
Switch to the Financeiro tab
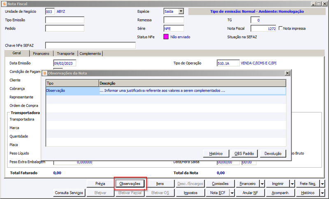(41, 54)
